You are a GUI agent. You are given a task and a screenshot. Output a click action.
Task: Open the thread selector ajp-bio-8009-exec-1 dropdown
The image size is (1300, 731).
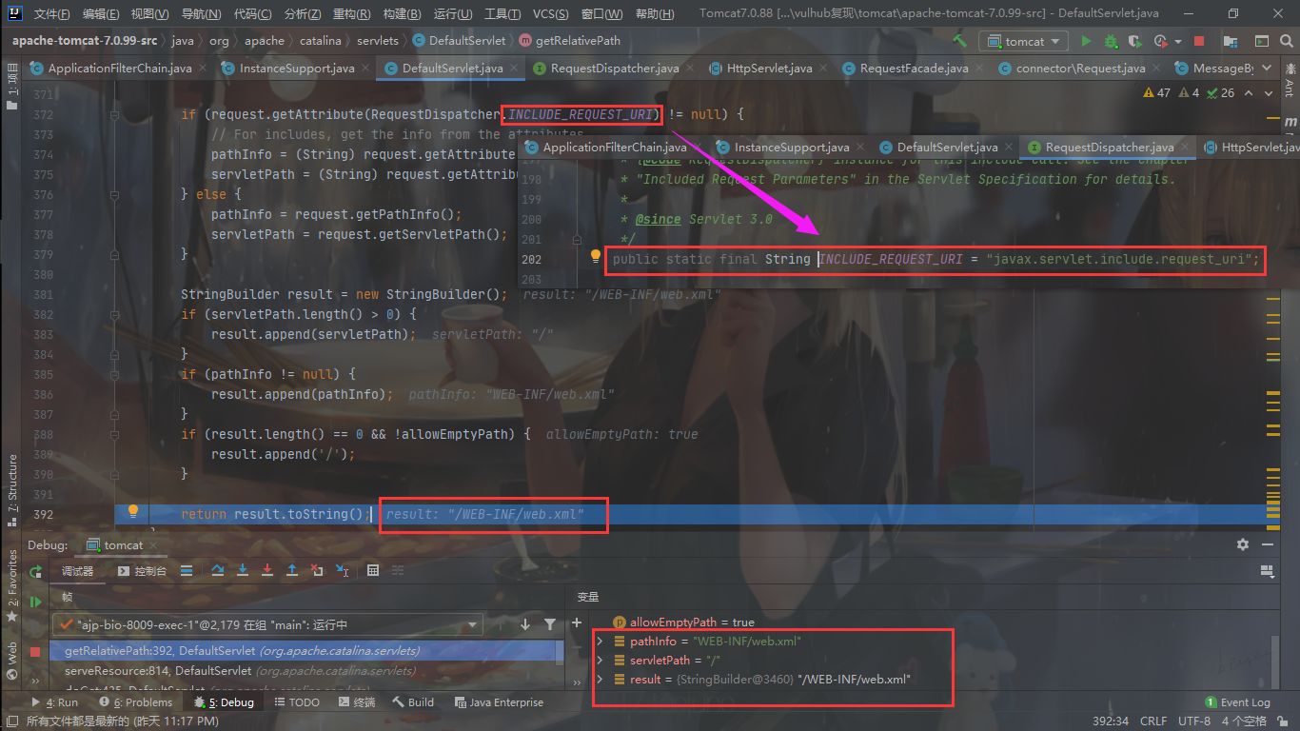(x=266, y=624)
